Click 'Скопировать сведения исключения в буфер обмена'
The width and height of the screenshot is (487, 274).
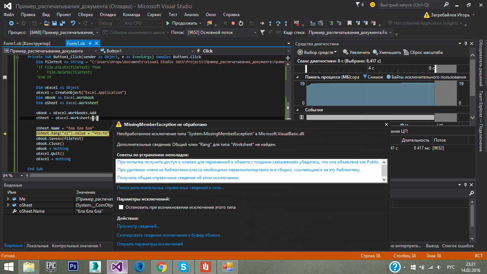tap(168, 235)
